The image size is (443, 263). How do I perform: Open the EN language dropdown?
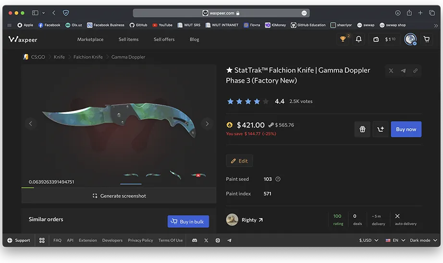pos(395,240)
